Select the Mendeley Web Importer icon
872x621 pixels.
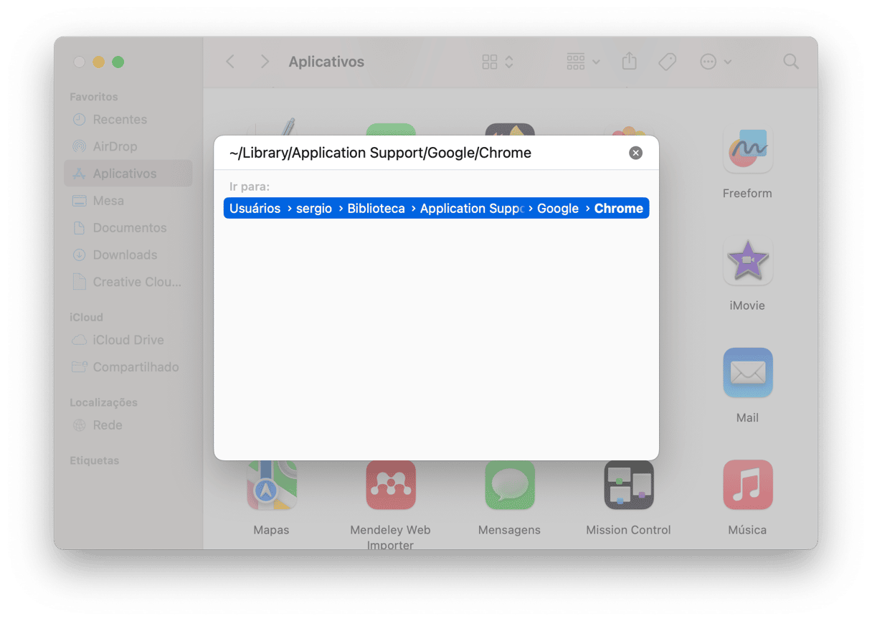click(x=391, y=485)
